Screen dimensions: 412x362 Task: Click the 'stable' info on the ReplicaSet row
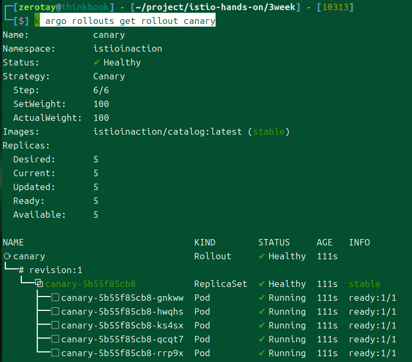point(365,284)
